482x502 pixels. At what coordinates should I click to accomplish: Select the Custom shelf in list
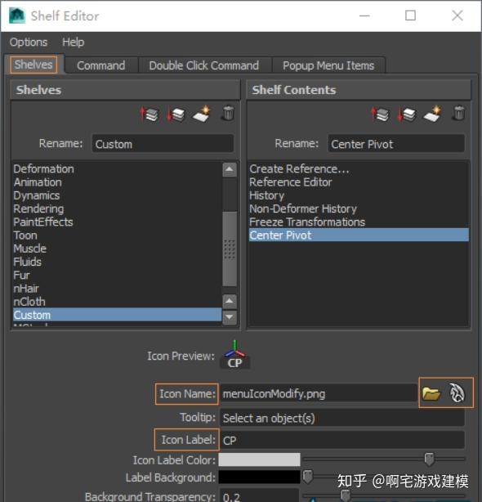117,315
